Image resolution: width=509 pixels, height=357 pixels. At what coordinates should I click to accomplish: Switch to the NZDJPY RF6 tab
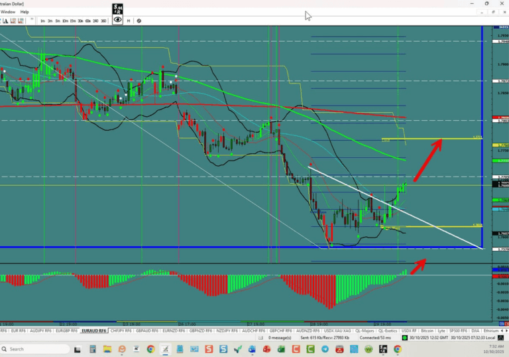(x=227, y=330)
